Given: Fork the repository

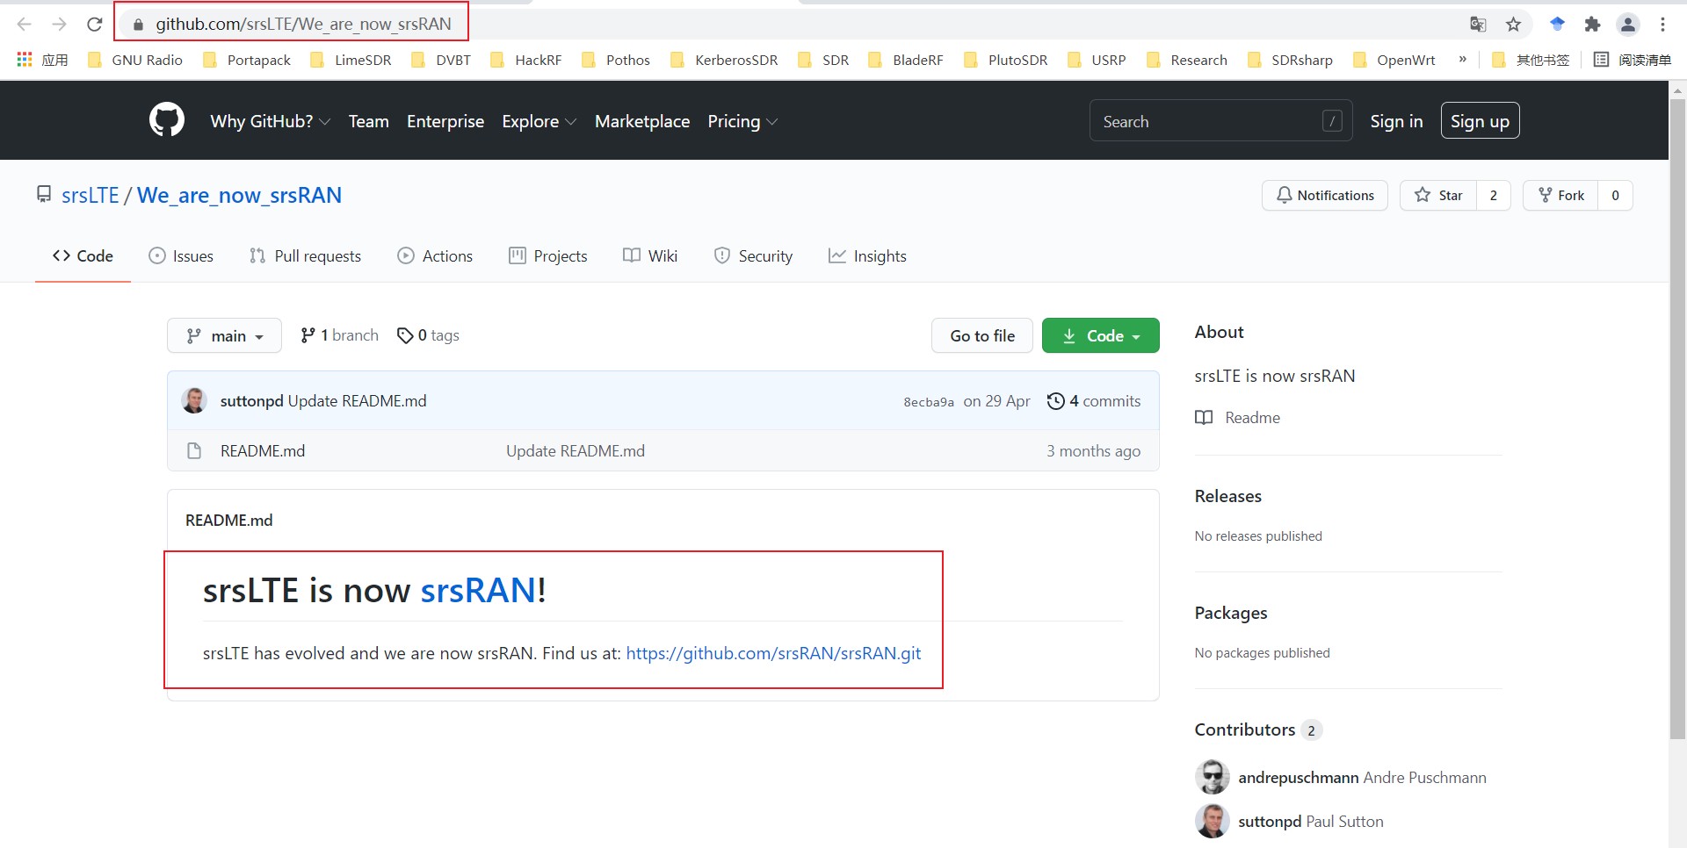Looking at the screenshot, I should (x=1560, y=195).
